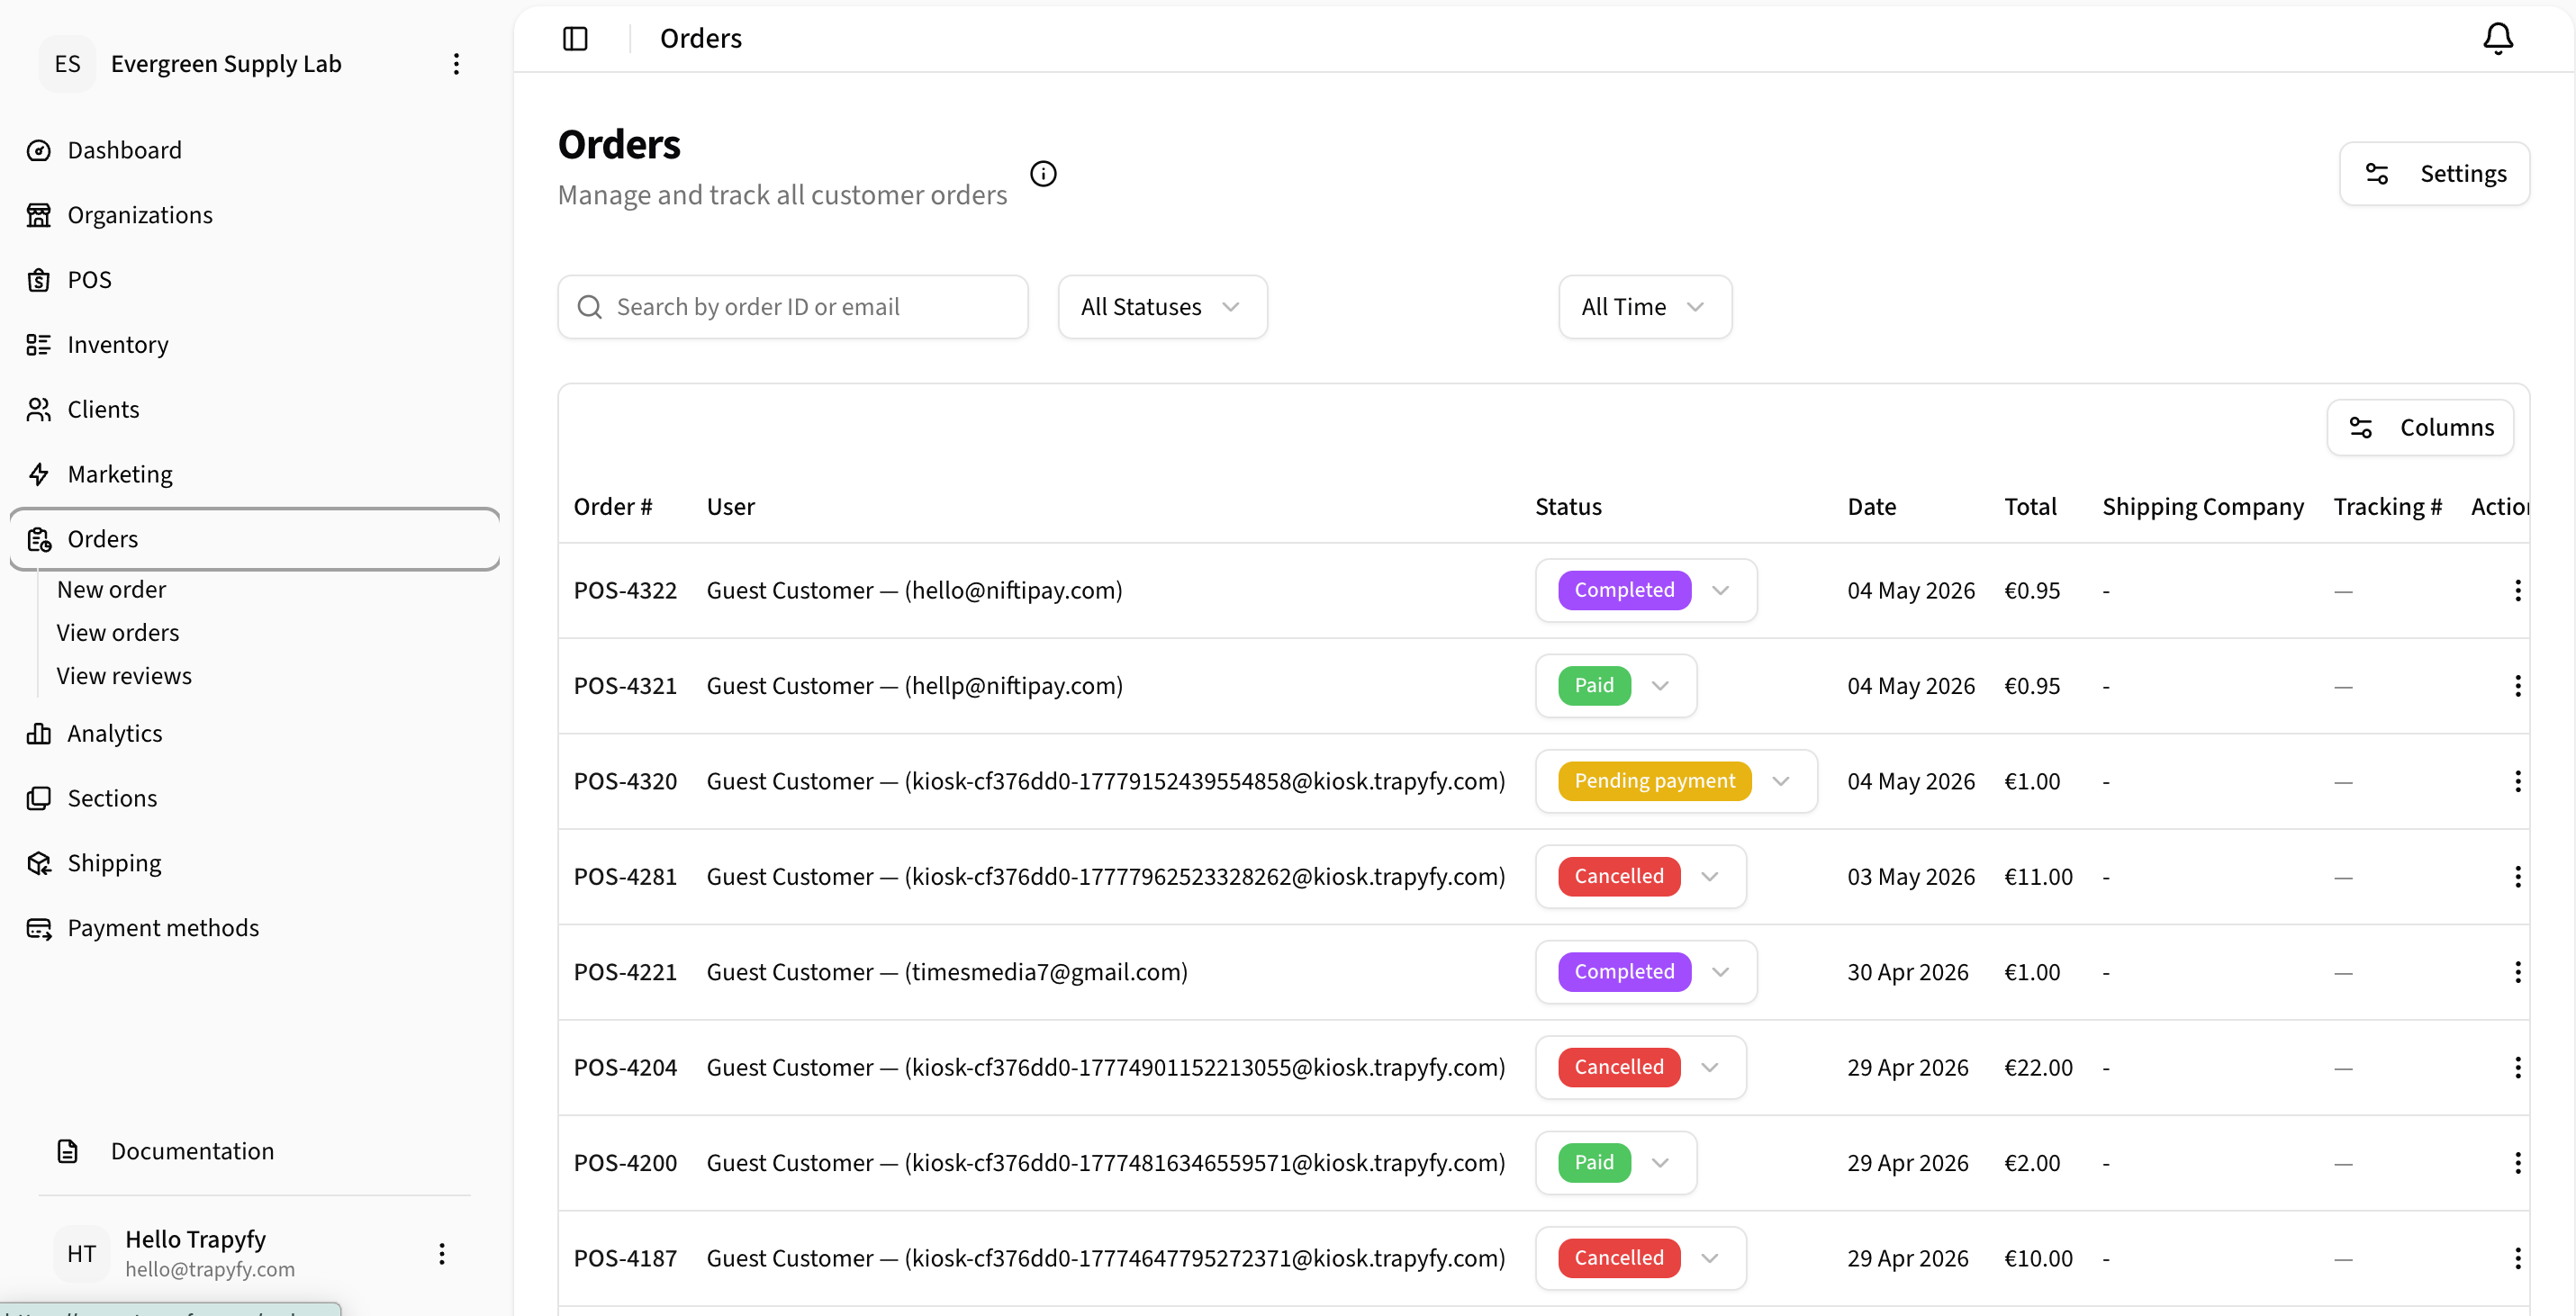2576x1316 pixels.
Task: Click user email timesmedia7@gmail.com
Action: point(1046,972)
